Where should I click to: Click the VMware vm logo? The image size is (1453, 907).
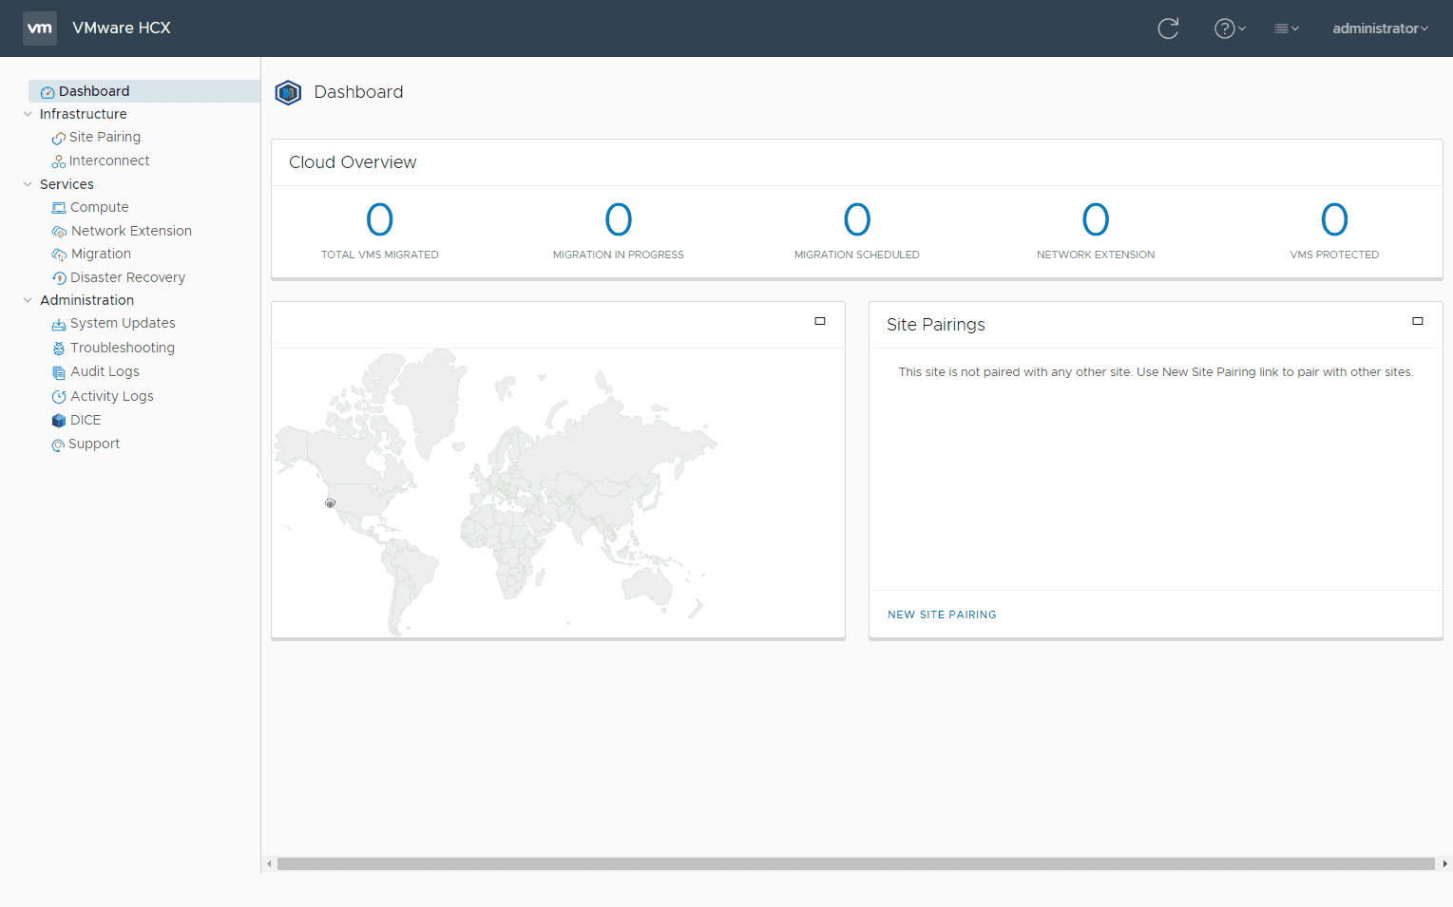40,28
